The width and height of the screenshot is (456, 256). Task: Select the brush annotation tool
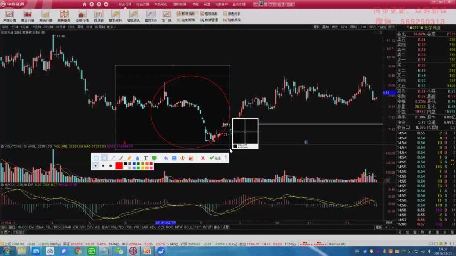tap(121, 158)
